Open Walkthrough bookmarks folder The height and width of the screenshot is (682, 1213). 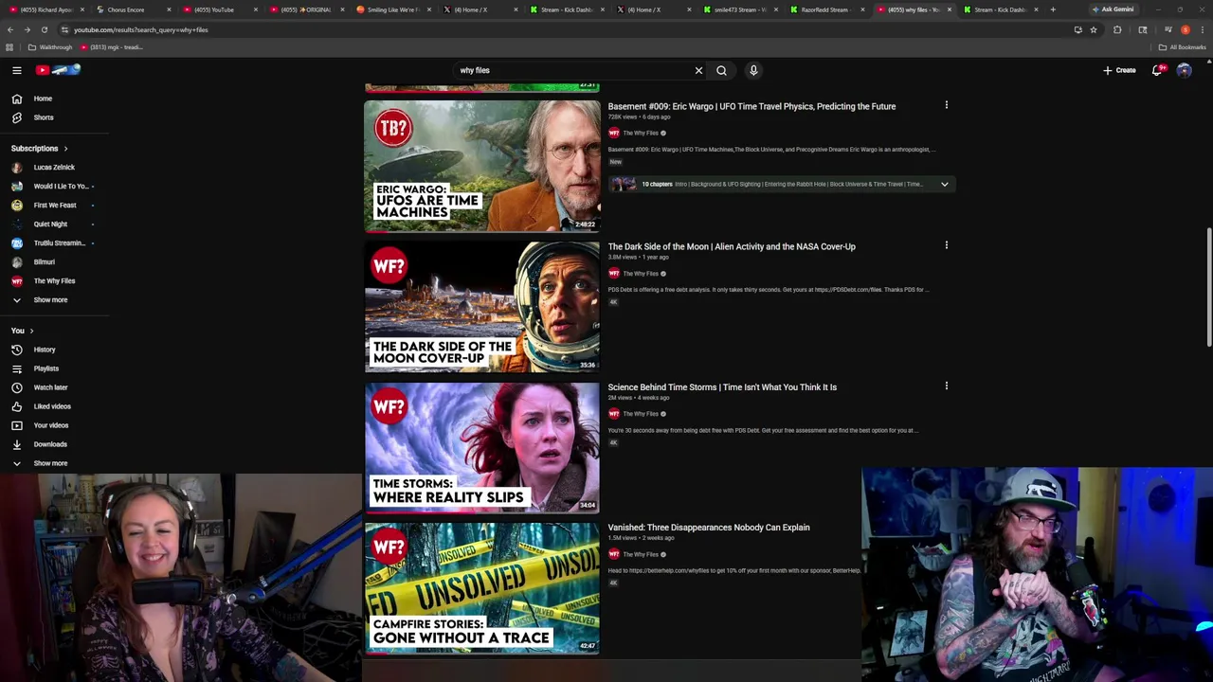(50, 47)
